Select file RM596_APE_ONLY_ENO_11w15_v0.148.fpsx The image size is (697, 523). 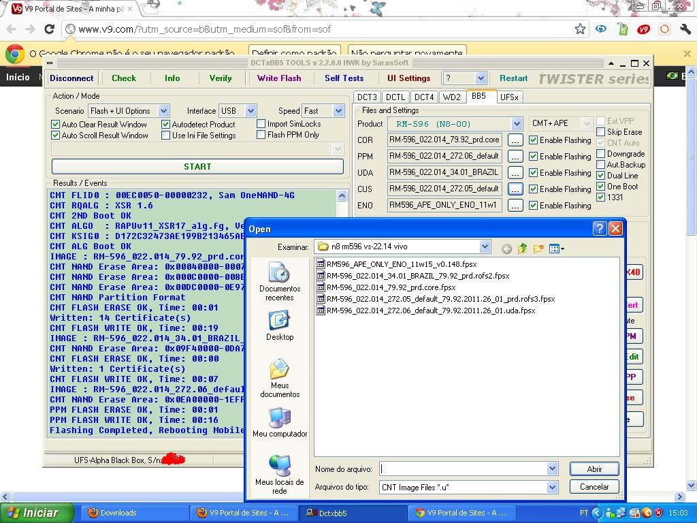397,264
